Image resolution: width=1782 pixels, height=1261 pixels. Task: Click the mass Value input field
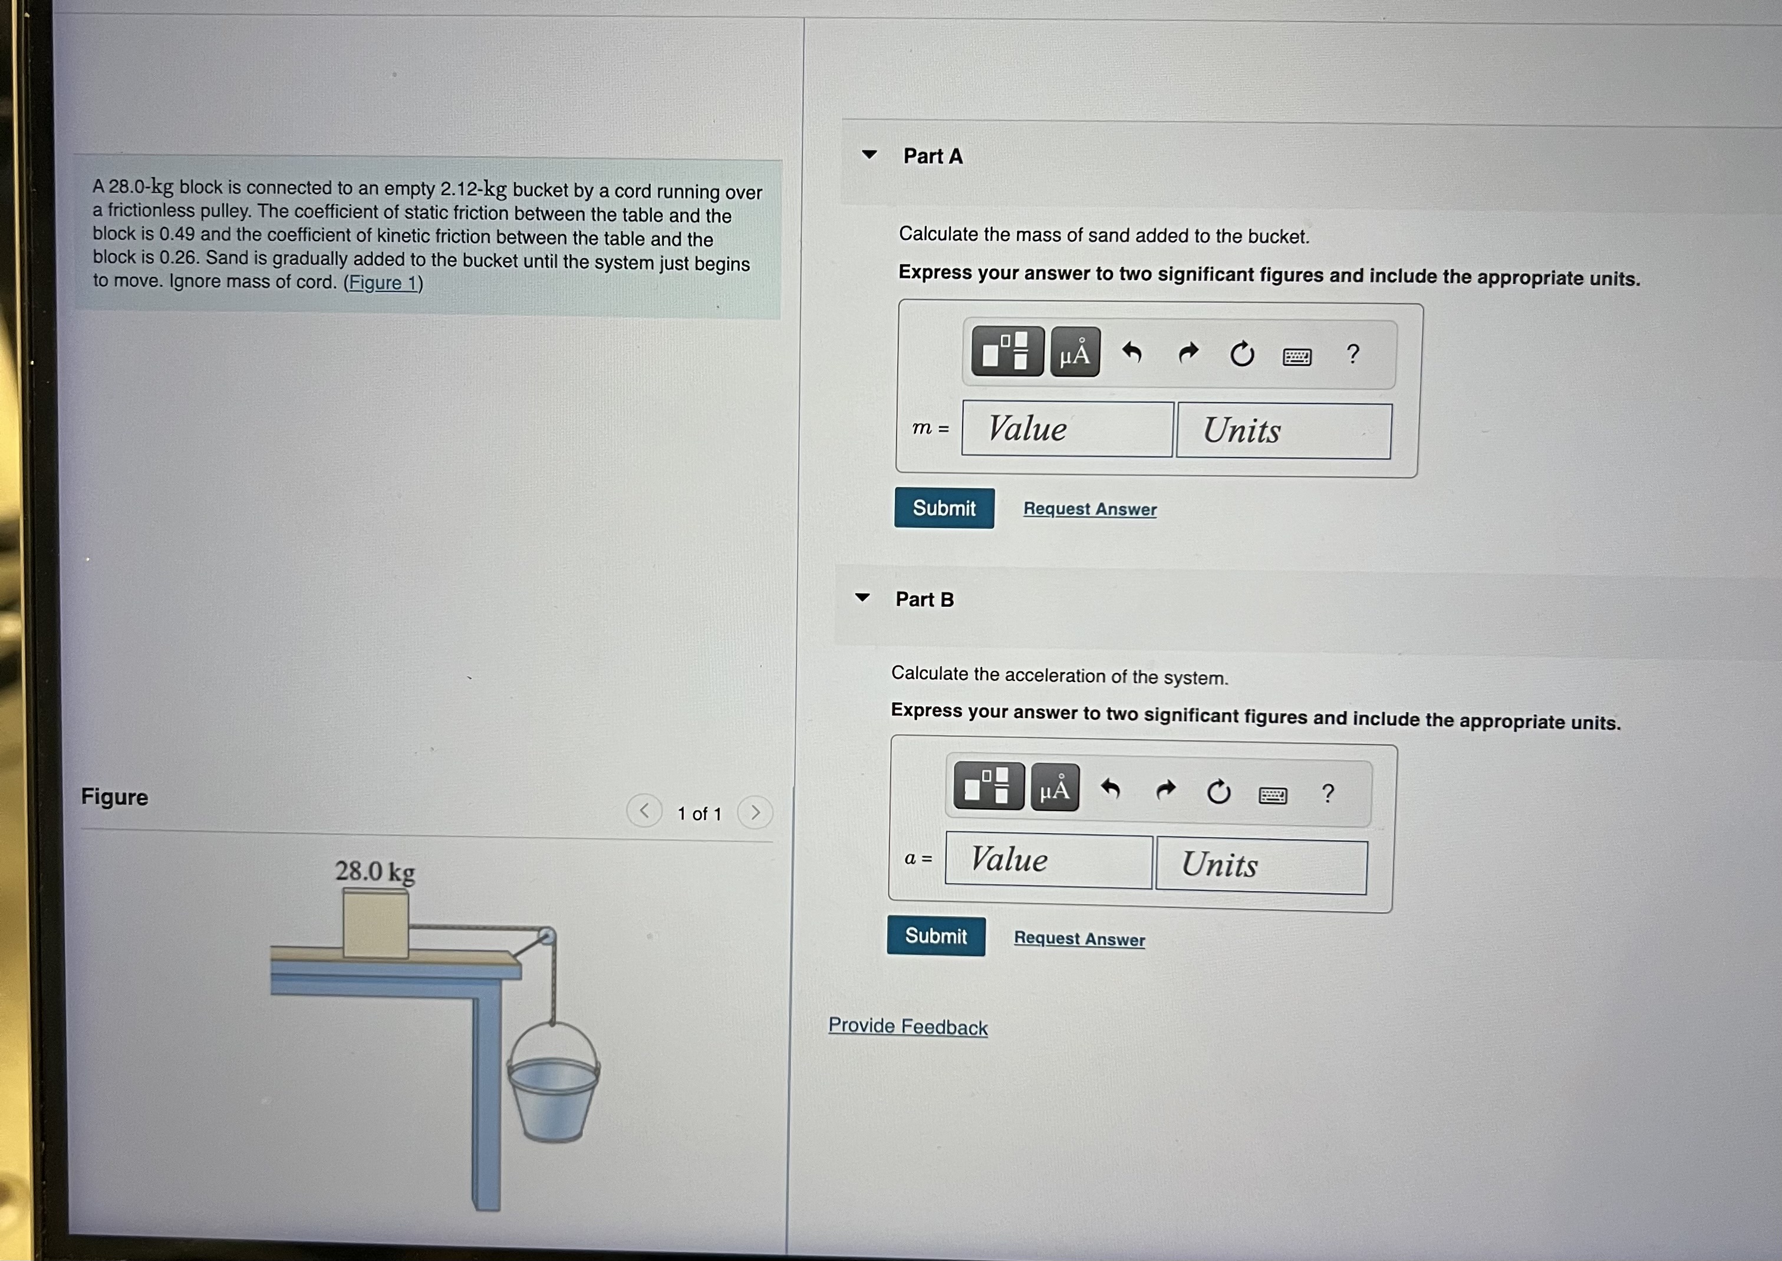click(x=1066, y=429)
